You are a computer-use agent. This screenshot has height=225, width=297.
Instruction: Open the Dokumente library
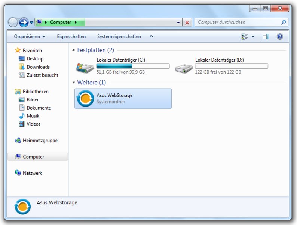tap(39, 108)
